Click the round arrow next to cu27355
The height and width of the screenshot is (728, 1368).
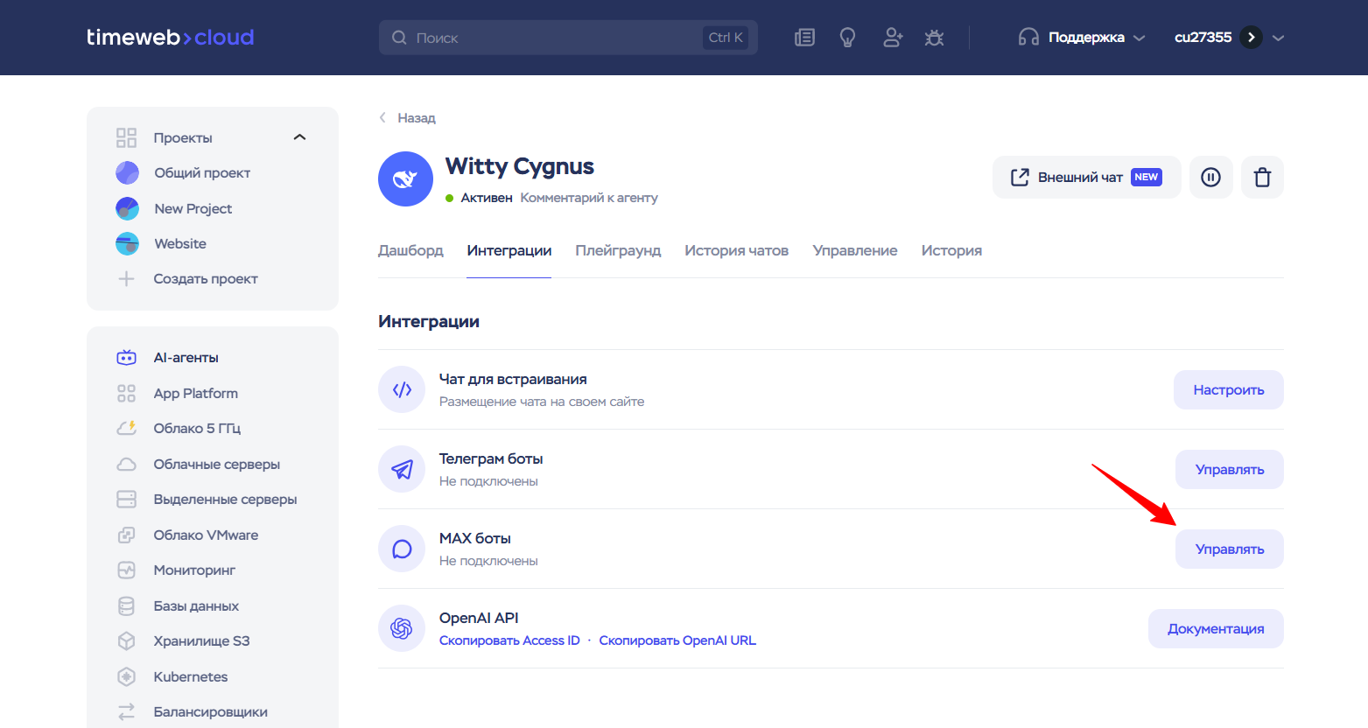coord(1252,38)
